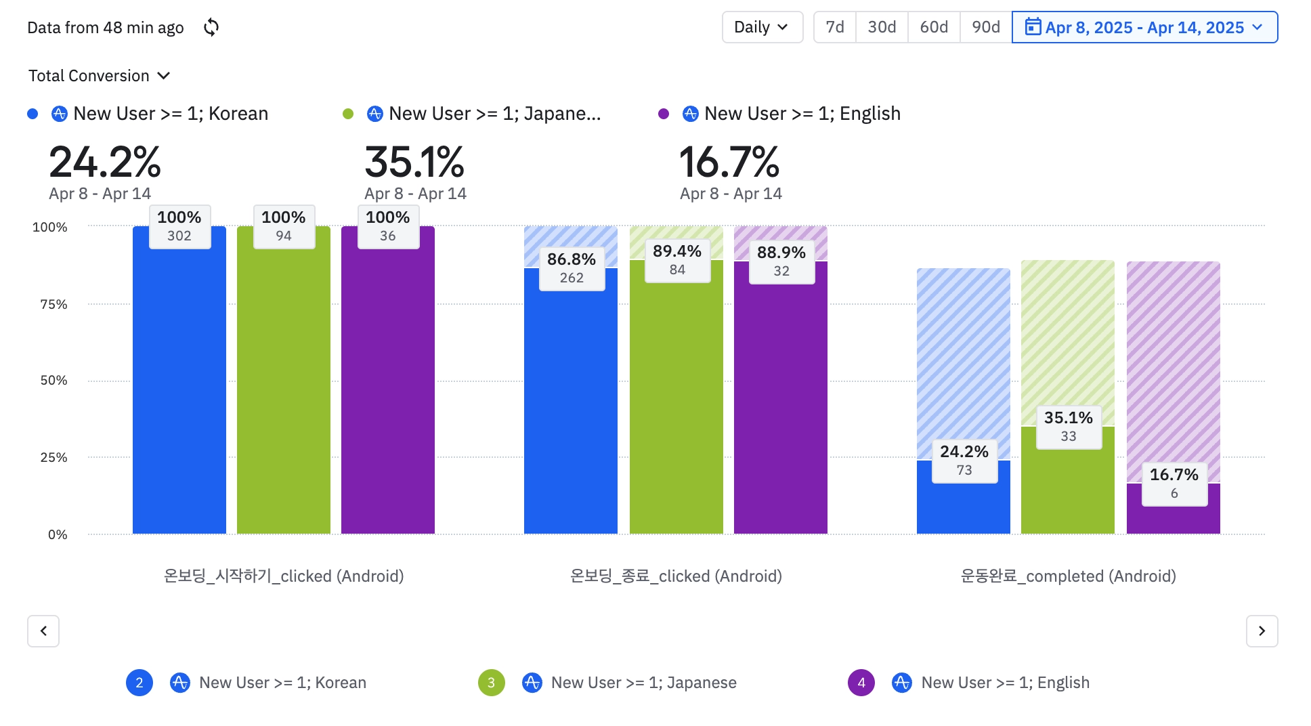Click the Amplitude icon beside top Japanese legend
1311x726 pixels.
coord(375,114)
